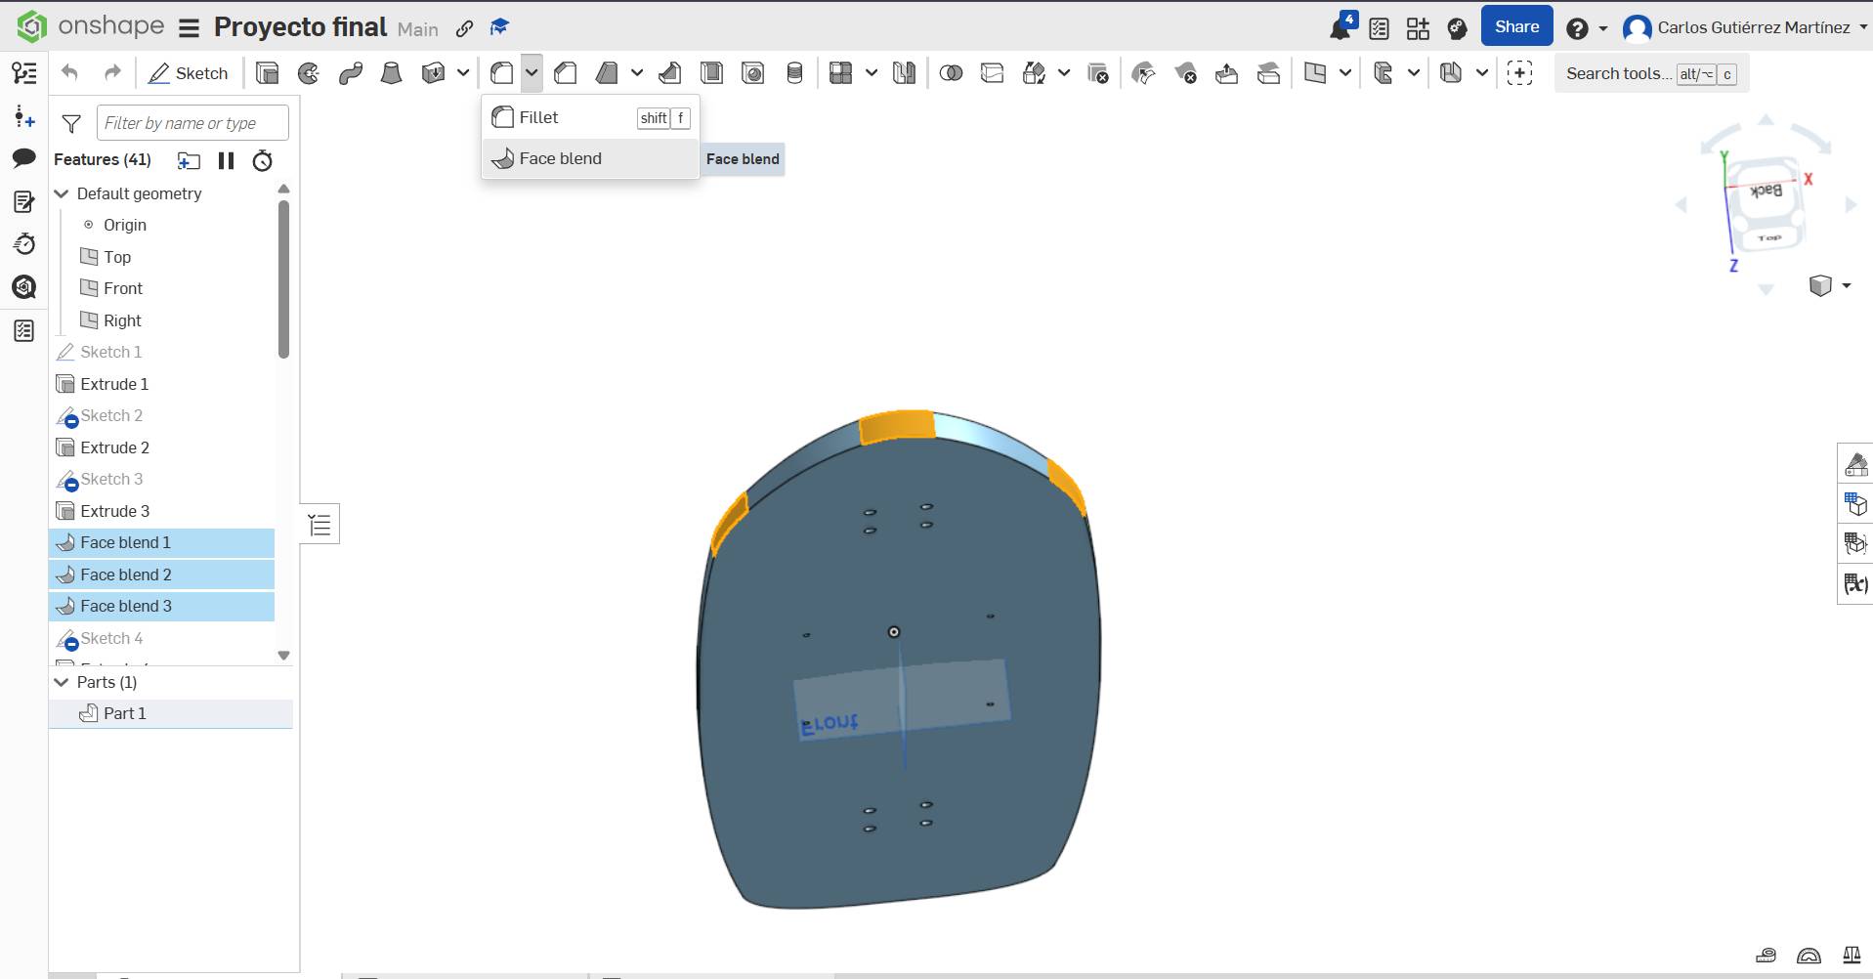The width and height of the screenshot is (1873, 979).
Task: Select the Extrude tool in the toolbar
Action: pos(267,73)
